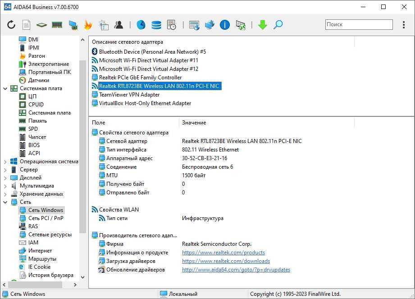
Task: Expand the Дисплей tree branch
Action: click(x=5, y=178)
